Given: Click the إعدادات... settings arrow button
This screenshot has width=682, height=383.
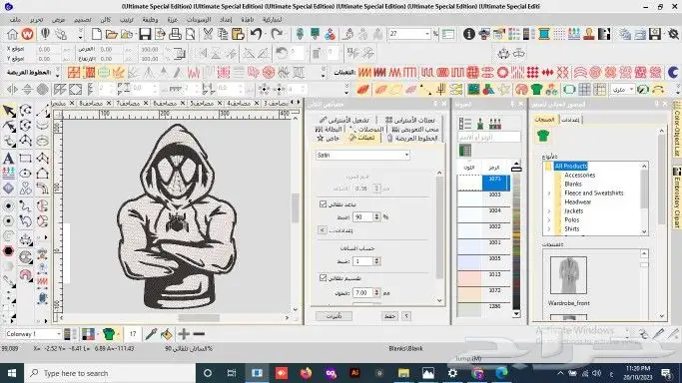Looking at the screenshot, I should [322, 230].
